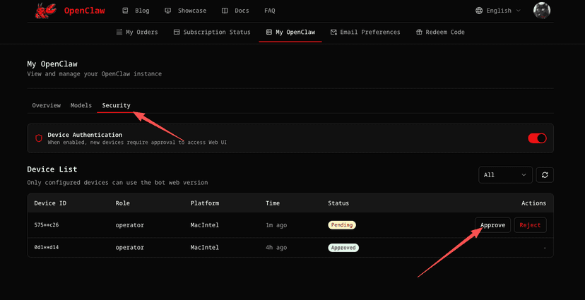Click the Pending status badge
Viewport: 585px width, 300px height.
click(342, 225)
